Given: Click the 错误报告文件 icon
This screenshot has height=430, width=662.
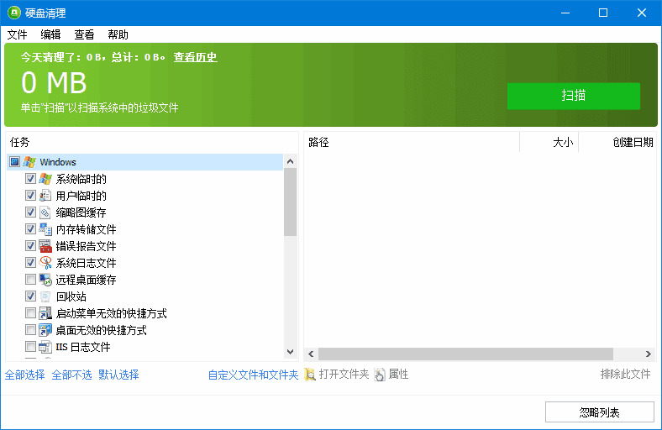Looking at the screenshot, I should (45, 246).
